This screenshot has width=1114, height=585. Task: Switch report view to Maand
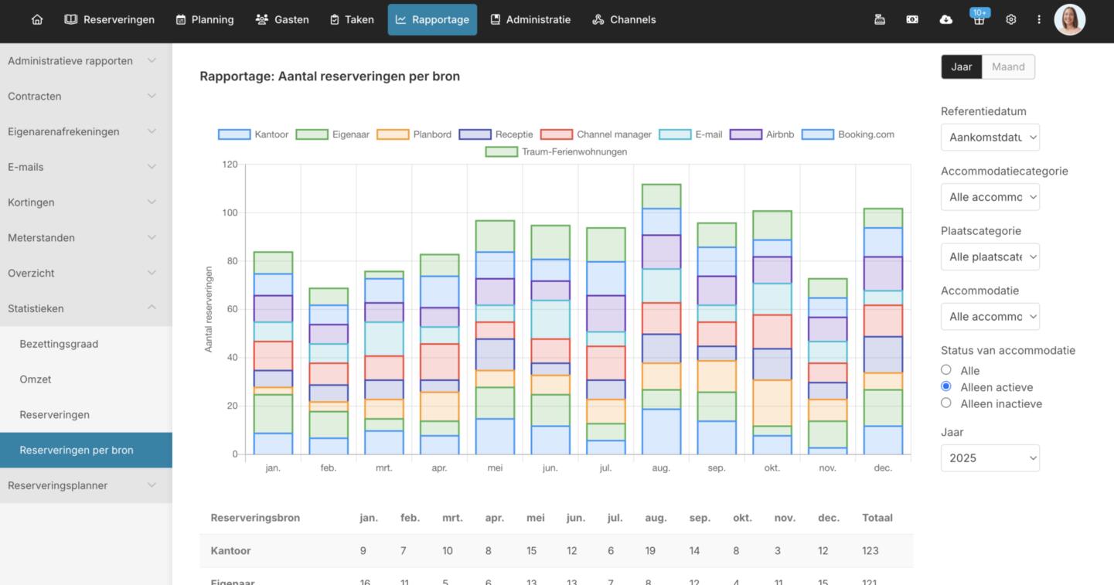(1008, 66)
